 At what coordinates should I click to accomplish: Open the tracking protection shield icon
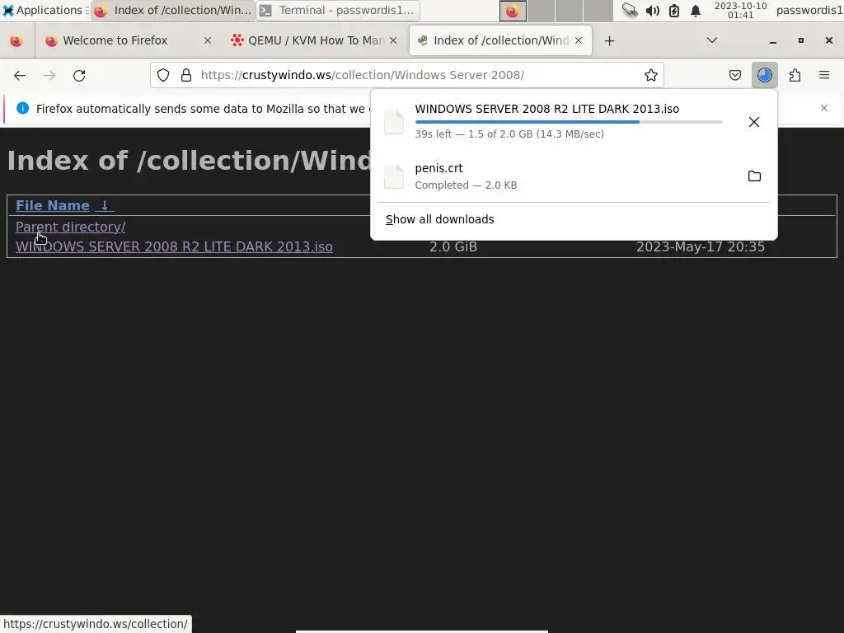(x=163, y=75)
